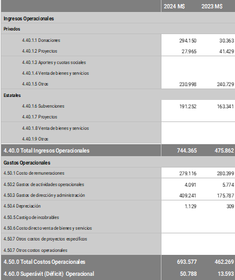
Task: Click 4.50.0 Total Costos Operacionales label
Action: click(x=44, y=262)
